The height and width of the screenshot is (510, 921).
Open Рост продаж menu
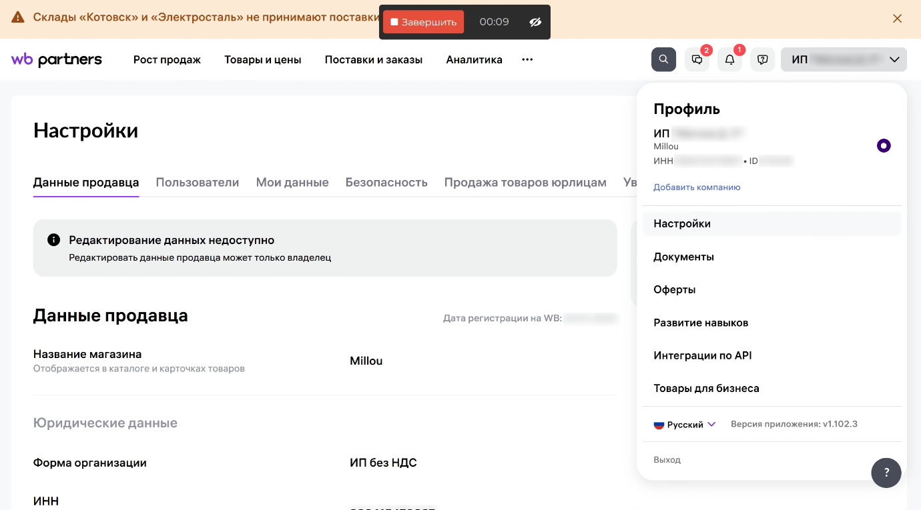point(167,59)
